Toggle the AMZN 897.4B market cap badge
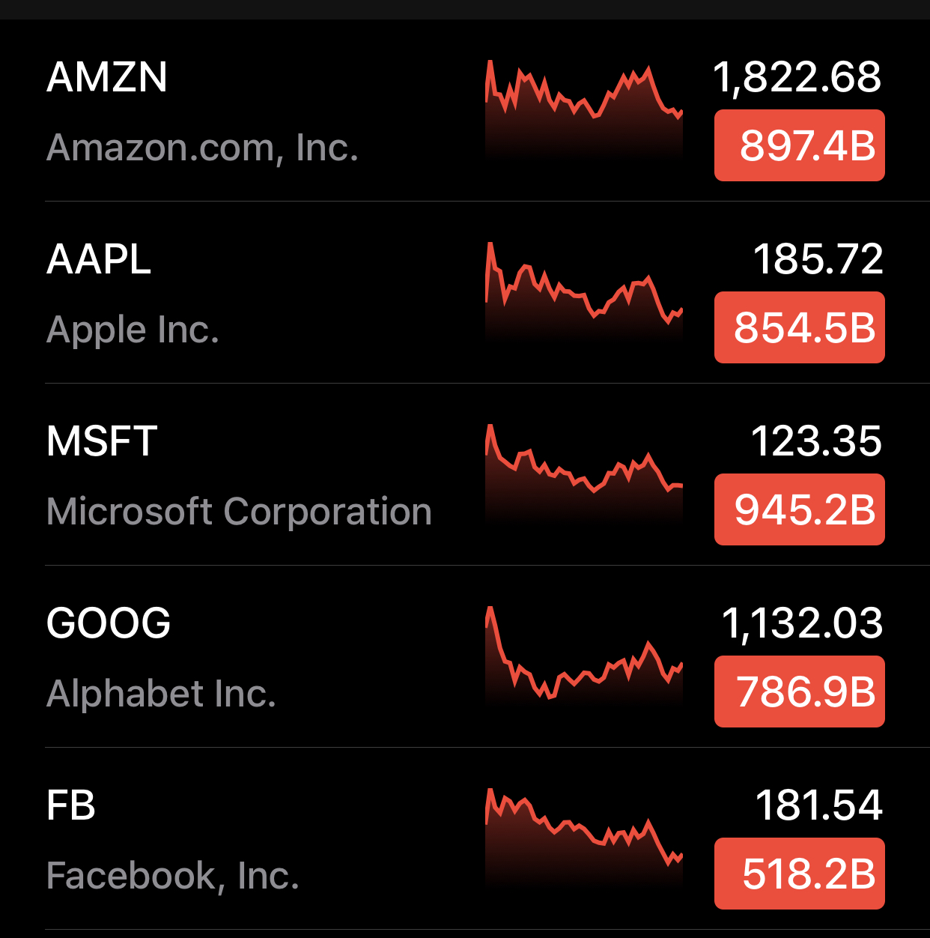This screenshot has height=938, width=930. pyautogui.click(x=799, y=145)
